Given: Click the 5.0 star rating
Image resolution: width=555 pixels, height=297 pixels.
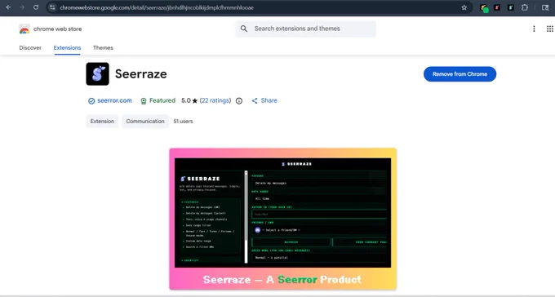Looking at the screenshot, I should [x=189, y=100].
